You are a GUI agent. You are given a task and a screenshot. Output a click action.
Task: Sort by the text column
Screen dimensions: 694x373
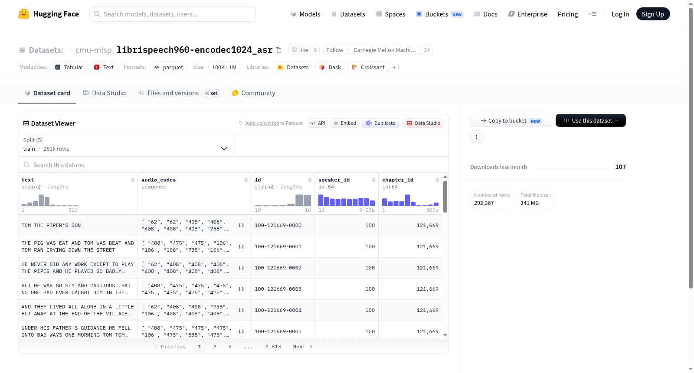pos(133,180)
